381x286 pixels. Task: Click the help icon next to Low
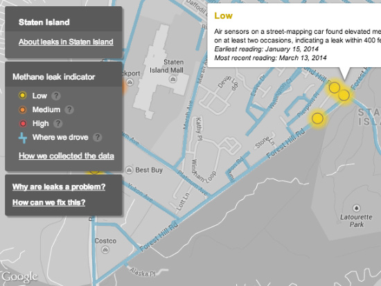point(56,96)
